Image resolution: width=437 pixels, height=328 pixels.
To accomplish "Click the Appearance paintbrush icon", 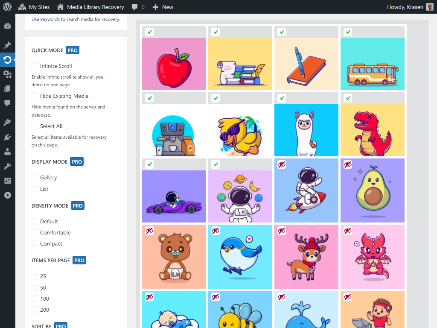I will (8, 122).
